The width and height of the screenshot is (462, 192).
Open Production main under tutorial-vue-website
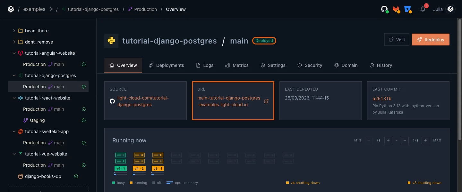[x=48, y=165]
